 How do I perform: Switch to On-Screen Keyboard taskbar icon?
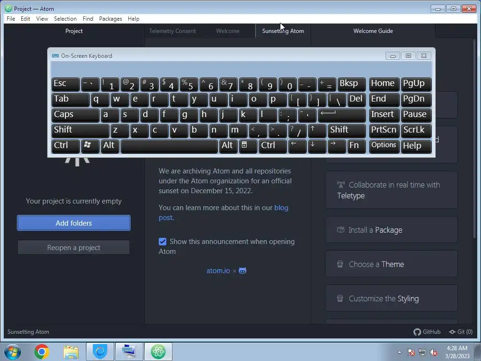(x=129, y=352)
